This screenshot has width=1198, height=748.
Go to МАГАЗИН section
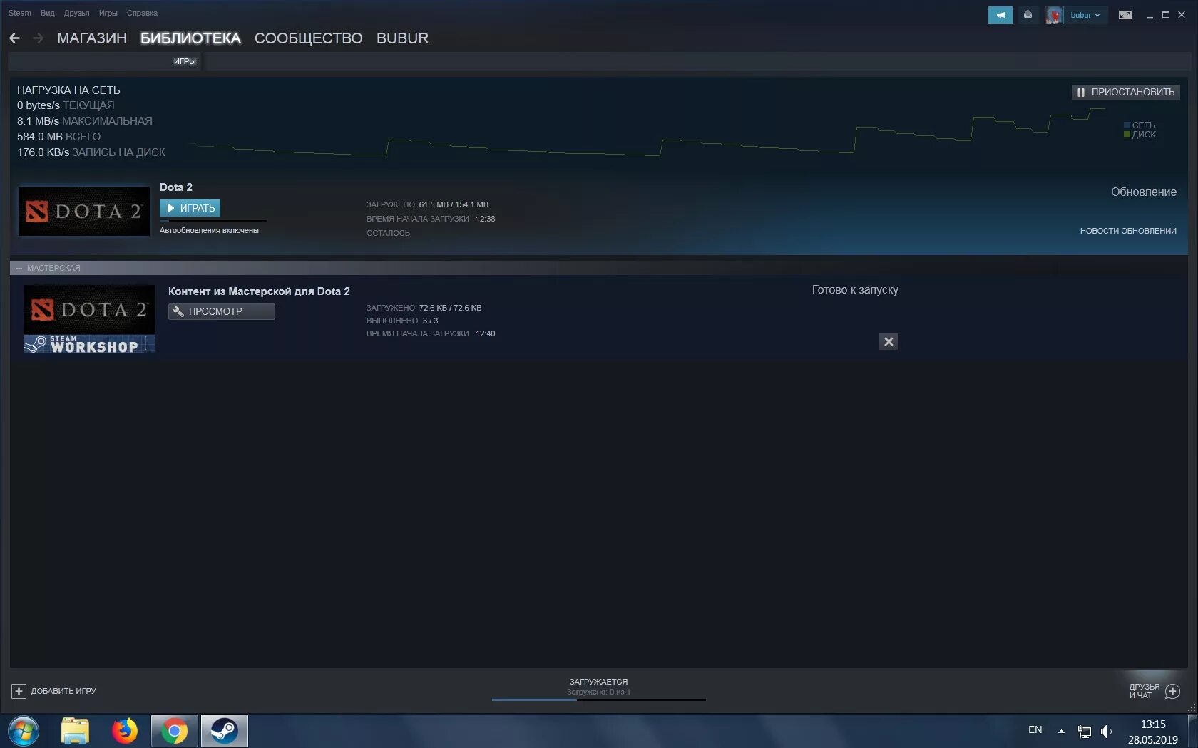pyautogui.click(x=92, y=38)
